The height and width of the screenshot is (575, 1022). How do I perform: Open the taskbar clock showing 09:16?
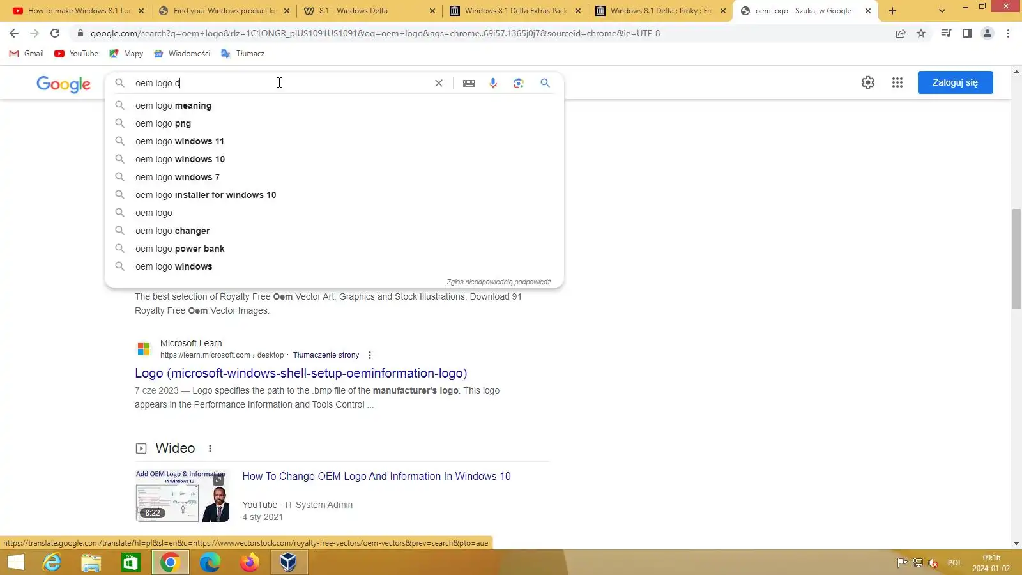(991, 563)
